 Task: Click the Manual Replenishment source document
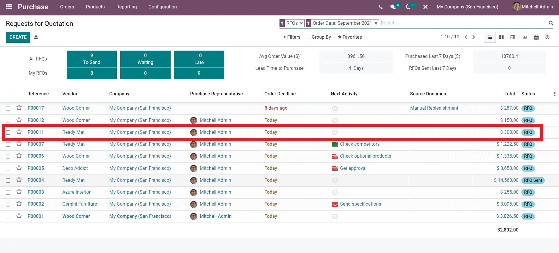point(434,108)
